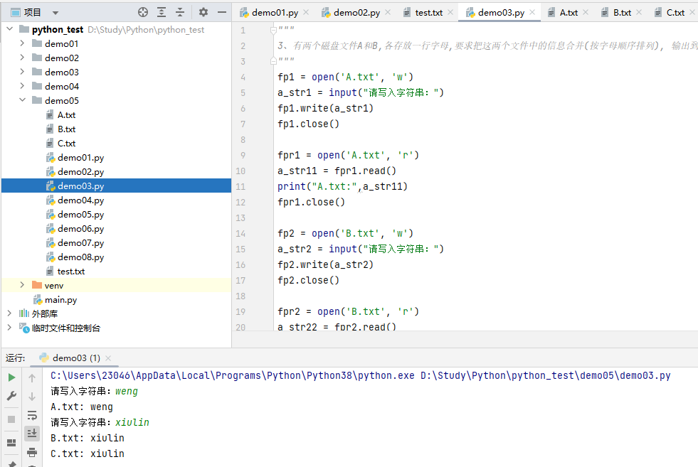Click console output line 'C.txt: xiulin'
The height and width of the screenshot is (467, 698).
click(88, 453)
